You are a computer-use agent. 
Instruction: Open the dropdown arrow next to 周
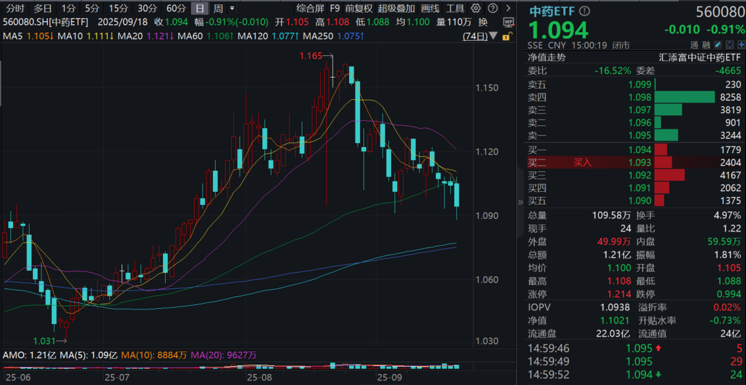tap(232, 8)
